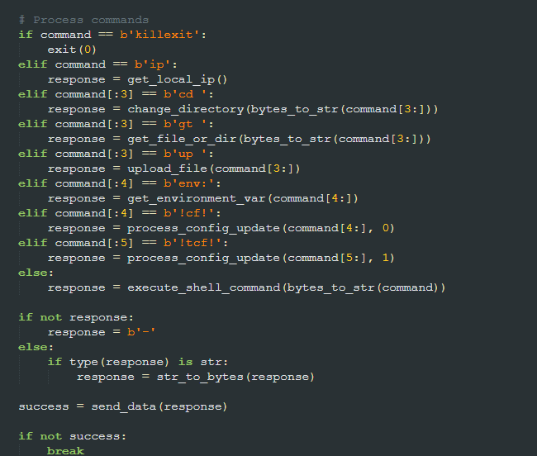This screenshot has width=537, height=456.
Task: Place cursor on the exit(0) call
Action: pos(72,50)
